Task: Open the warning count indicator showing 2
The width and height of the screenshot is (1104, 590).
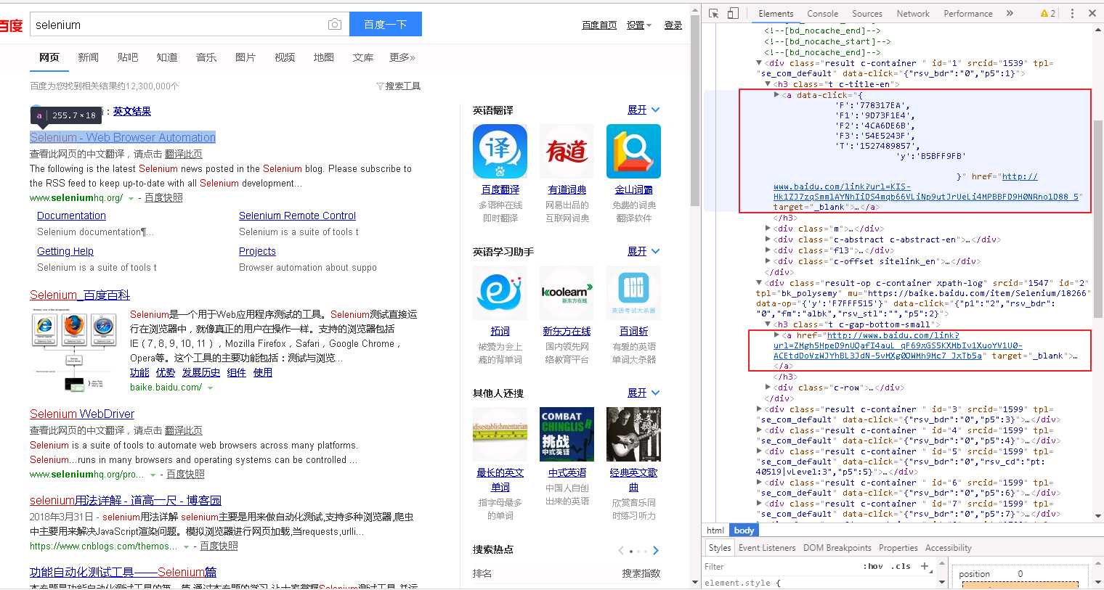Action: coord(1048,13)
